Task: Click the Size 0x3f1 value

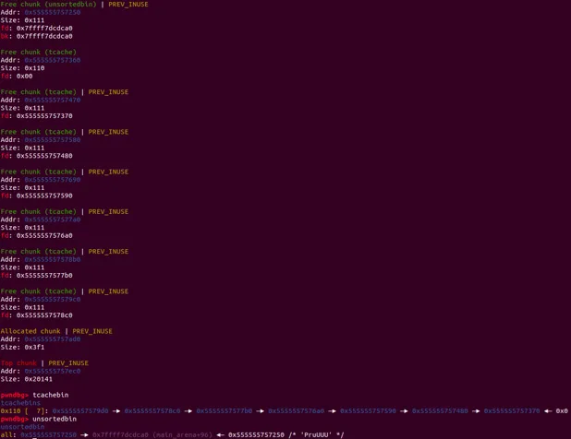Action: point(34,347)
